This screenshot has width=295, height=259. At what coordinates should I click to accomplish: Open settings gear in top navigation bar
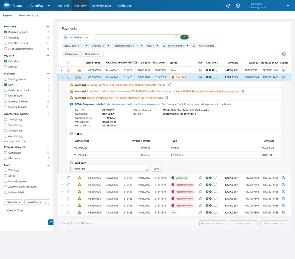238,6
